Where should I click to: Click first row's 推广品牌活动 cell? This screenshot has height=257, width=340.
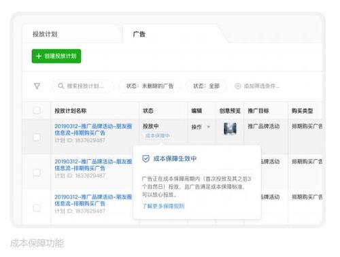[x=264, y=126]
